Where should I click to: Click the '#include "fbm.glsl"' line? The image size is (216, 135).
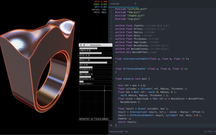click(x=128, y=12)
